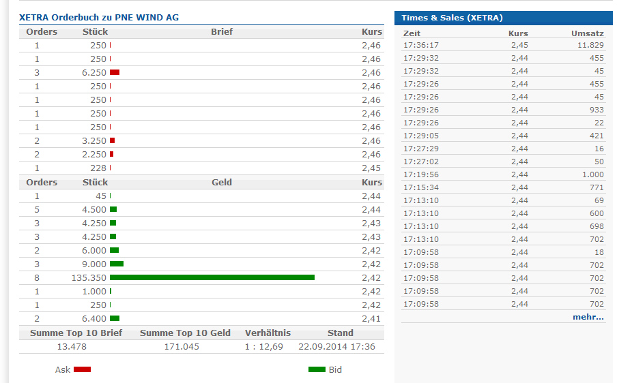
Task: Click the '2,45' Kurs in Brief table
Action: point(371,168)
